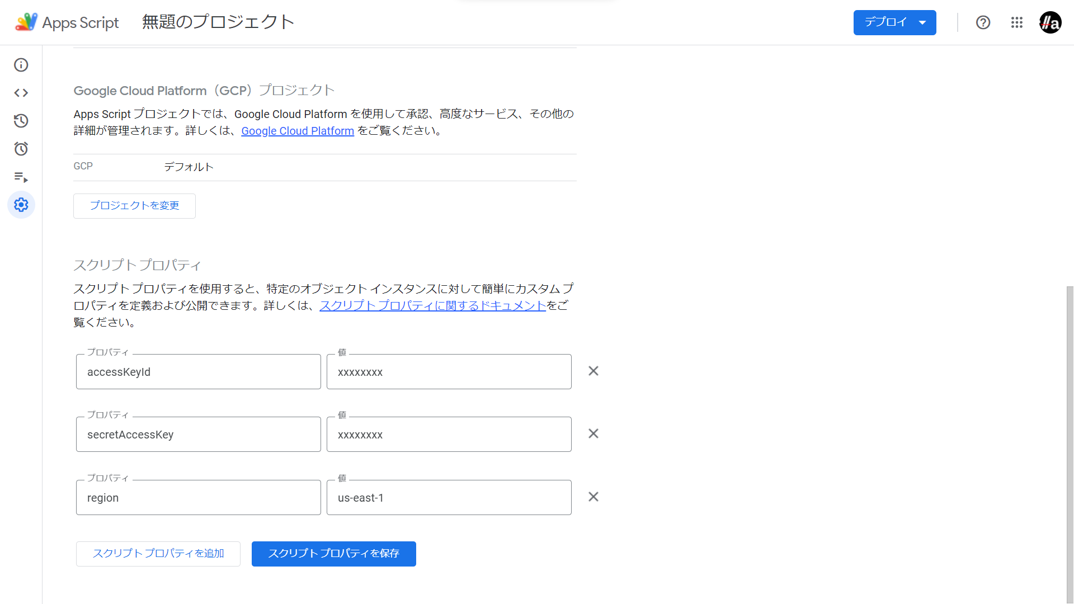
Task: Select the Project Settings gear icon
Action: [21, 205]
